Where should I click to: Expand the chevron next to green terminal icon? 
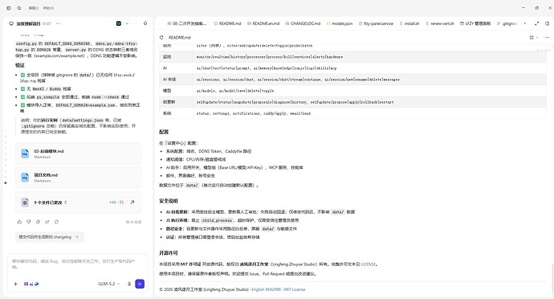(127, 23)
